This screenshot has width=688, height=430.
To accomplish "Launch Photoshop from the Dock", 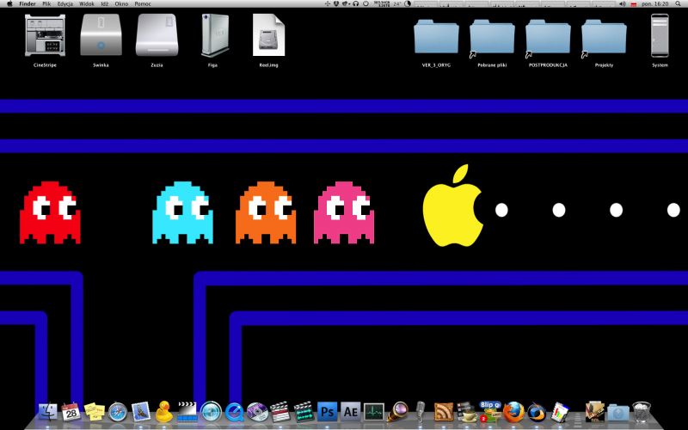I will (x=328, y=412).
